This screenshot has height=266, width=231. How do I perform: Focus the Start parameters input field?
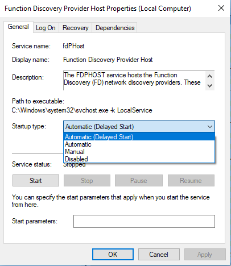click(144, 221)
